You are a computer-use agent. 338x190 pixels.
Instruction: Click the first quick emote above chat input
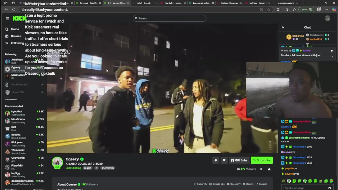284,181
